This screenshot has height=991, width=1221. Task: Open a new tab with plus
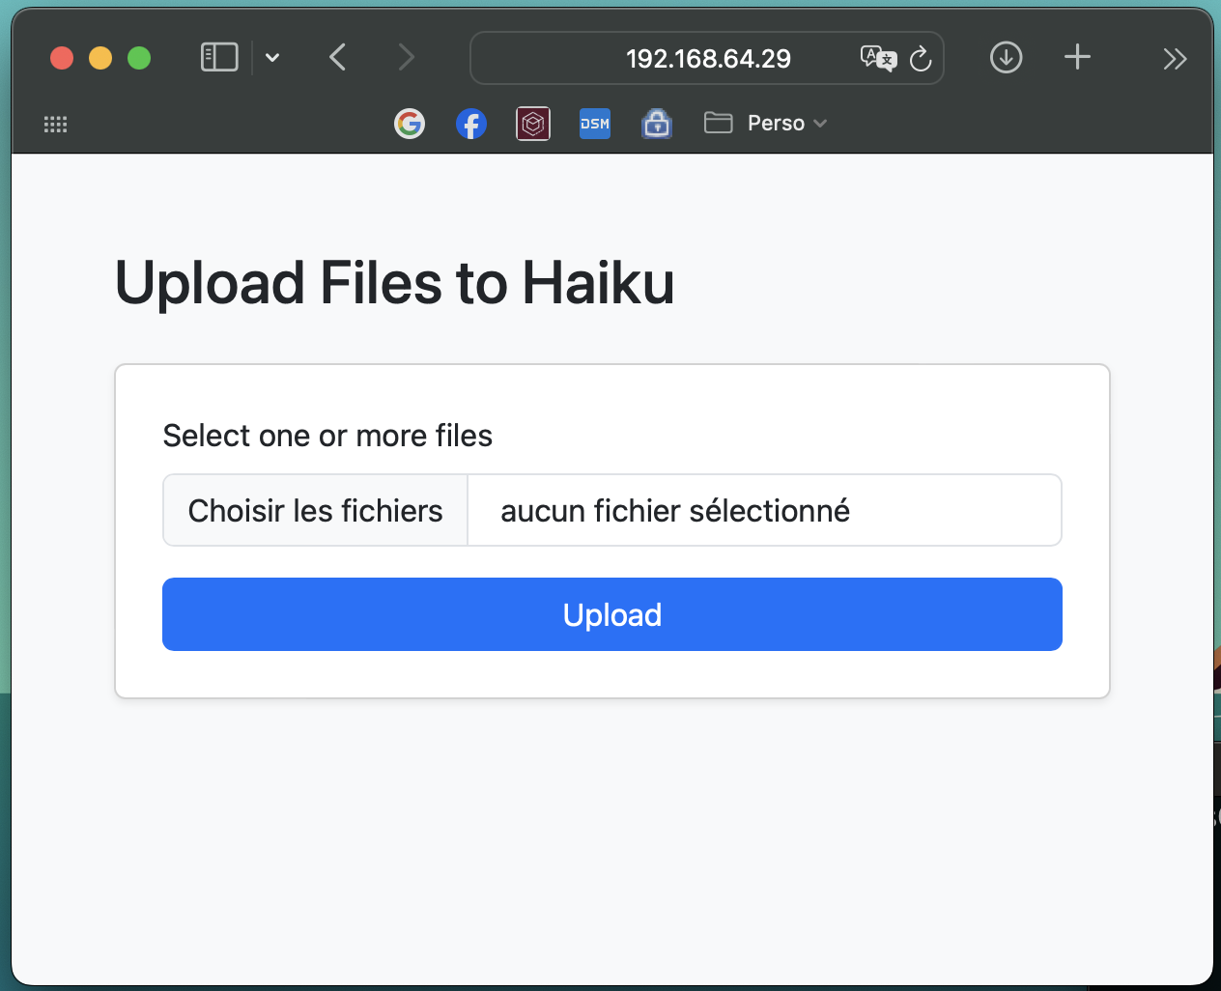[1077, 58]
